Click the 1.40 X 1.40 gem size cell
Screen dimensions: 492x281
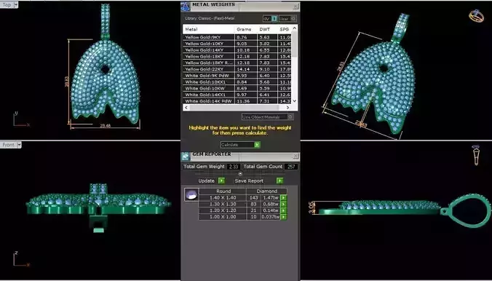(x=223, y=198)
